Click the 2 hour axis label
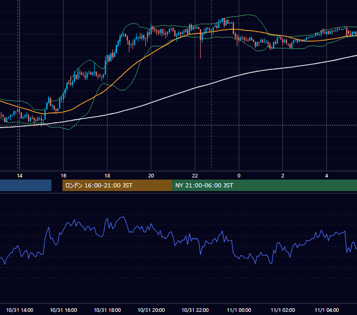The image size is (357, 315). tap(283, 176)
